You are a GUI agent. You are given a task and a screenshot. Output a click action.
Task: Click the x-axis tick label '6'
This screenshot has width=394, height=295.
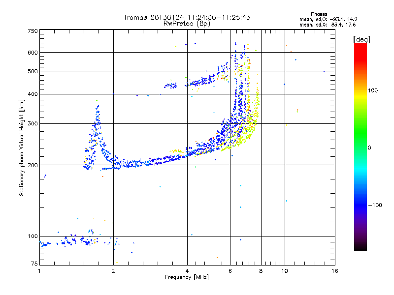pyautogui.click(x=230, y=271)
